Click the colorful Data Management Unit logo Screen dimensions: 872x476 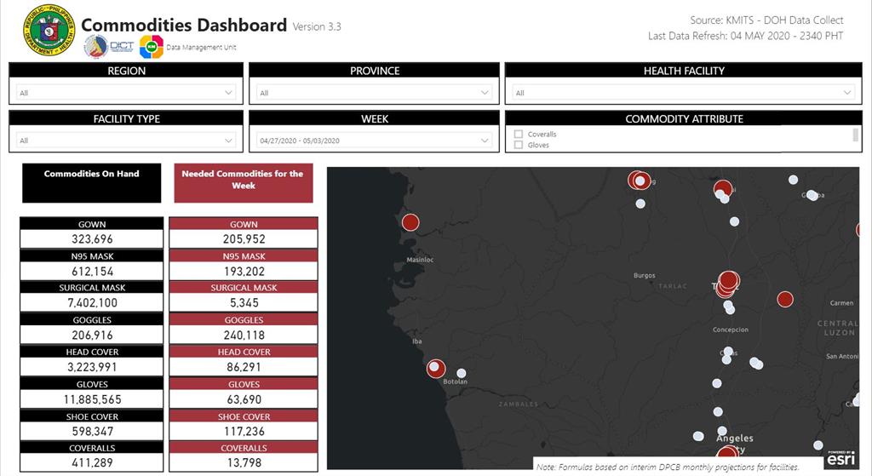(x=151, y=48)
